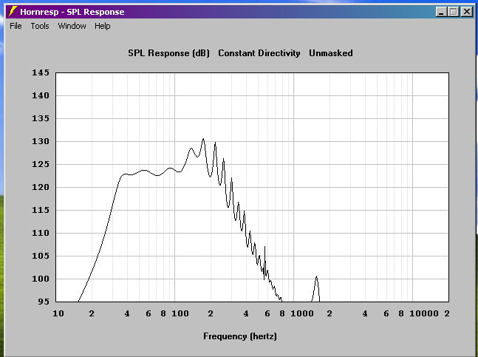This screenshot has width=478, height=357.
Task: Click the Hornresp lightning bolt title icon
Action: [x=13, y=12]
